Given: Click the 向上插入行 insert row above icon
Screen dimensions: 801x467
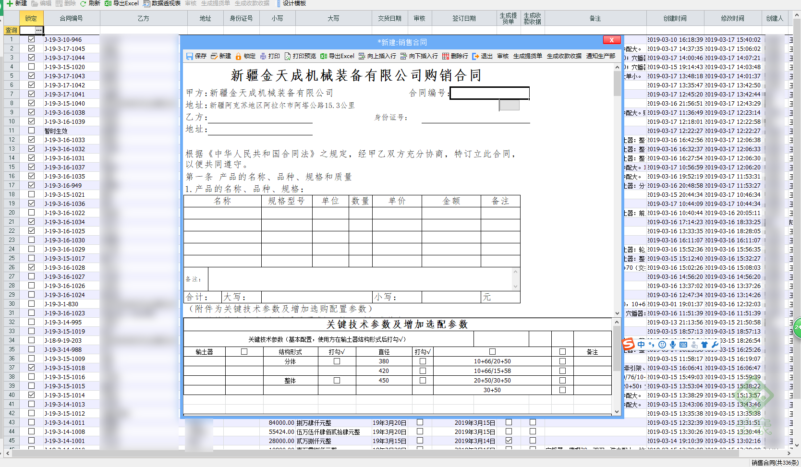Looking at the screenshot, I should (x=362, y=56).
